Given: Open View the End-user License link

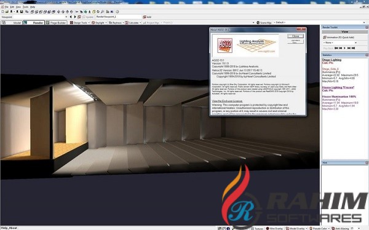Looking at the screenshot, I should point(227,101).
